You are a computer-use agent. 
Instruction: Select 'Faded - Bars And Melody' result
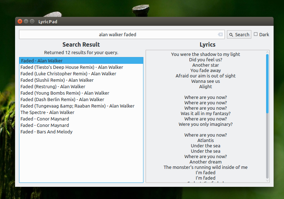81,132
